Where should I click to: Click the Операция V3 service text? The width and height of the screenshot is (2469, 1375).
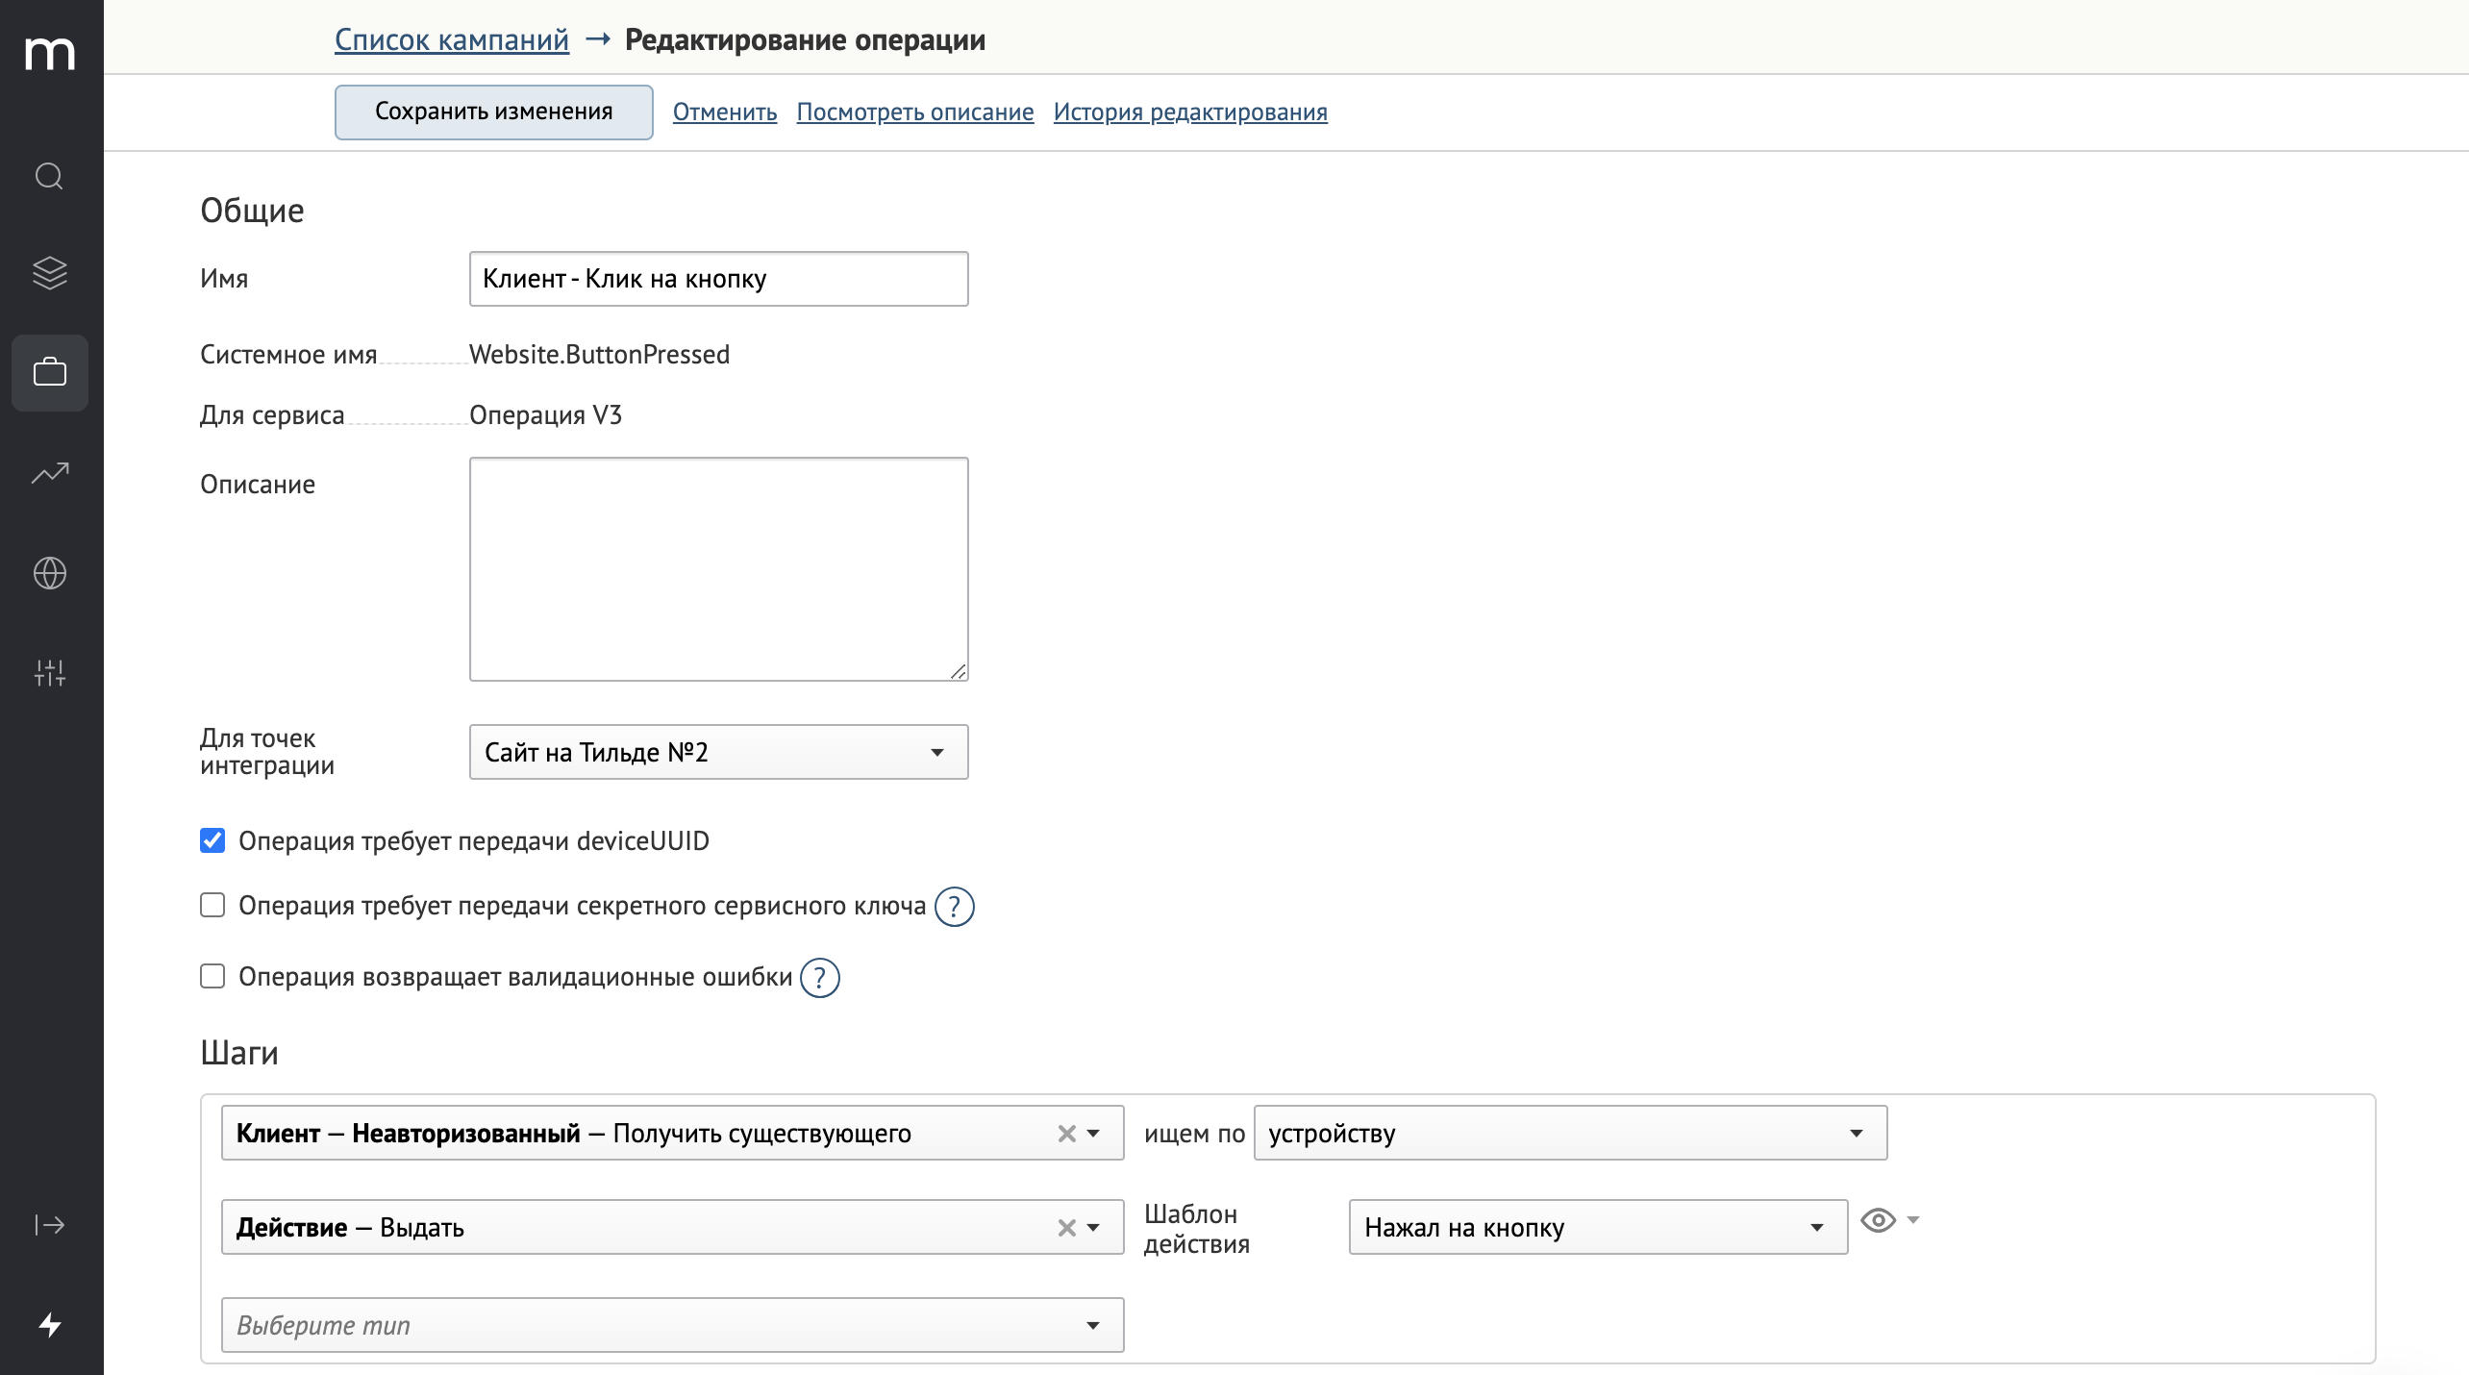545,415
